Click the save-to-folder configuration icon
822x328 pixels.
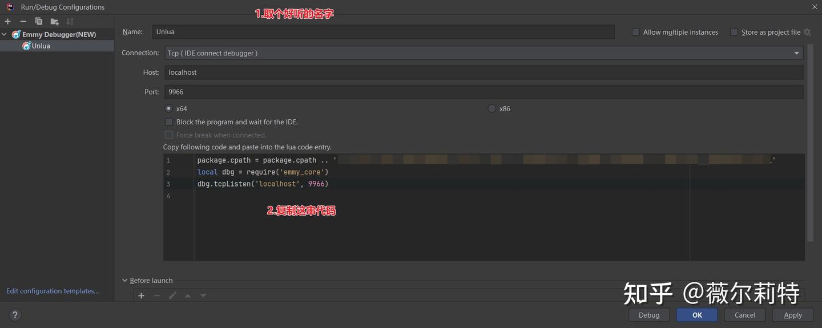pos(54,21)
